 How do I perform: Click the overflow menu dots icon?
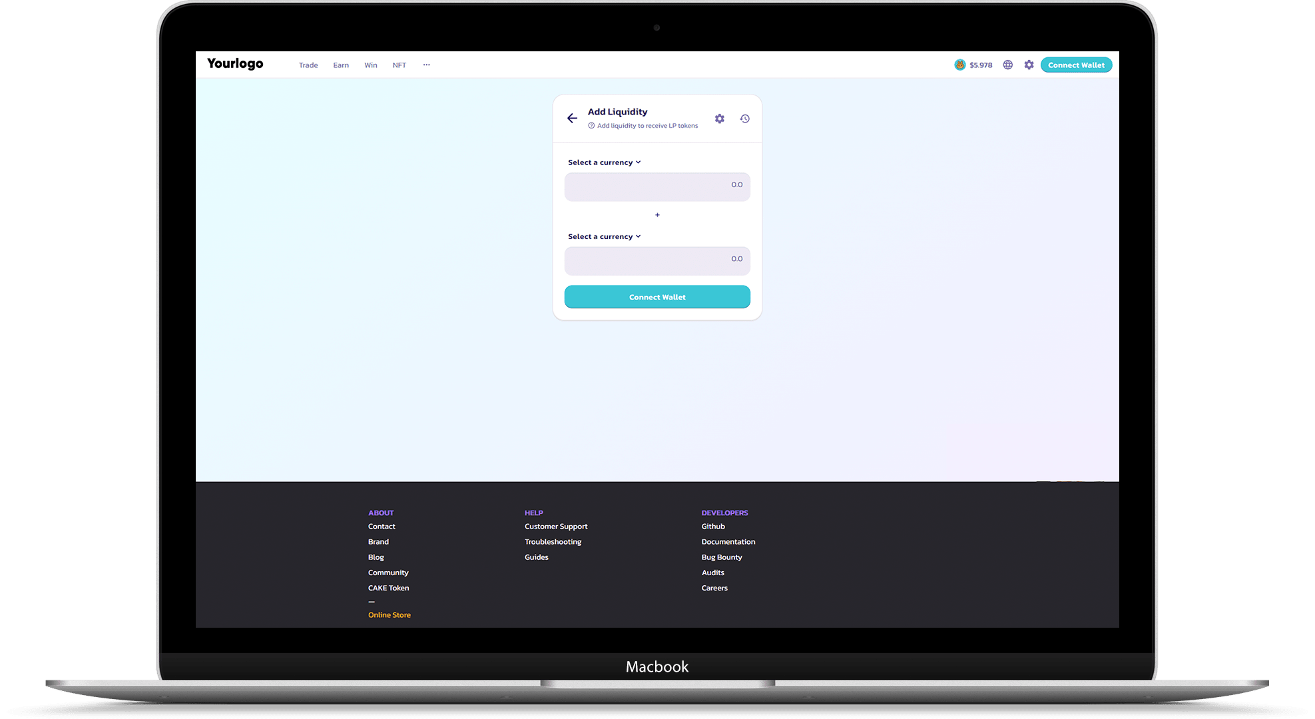coord(427,65)
